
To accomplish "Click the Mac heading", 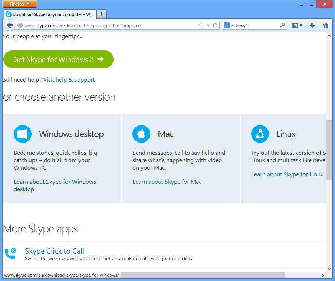I will tap(165, 134).
